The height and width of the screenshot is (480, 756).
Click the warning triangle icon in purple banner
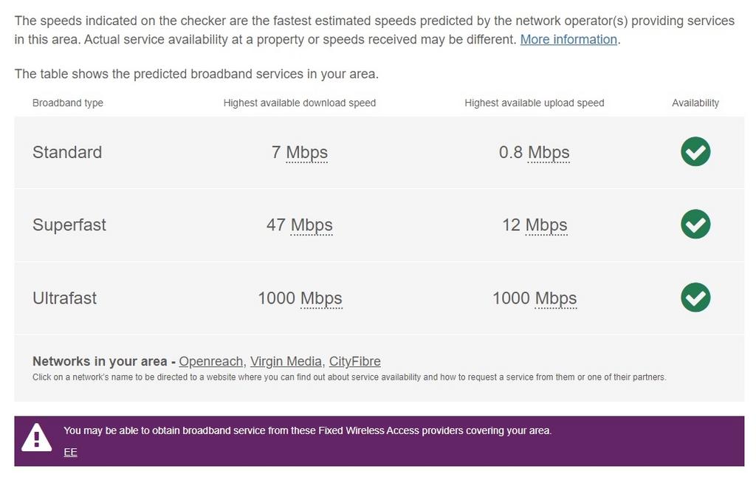(x=36, y=438)
